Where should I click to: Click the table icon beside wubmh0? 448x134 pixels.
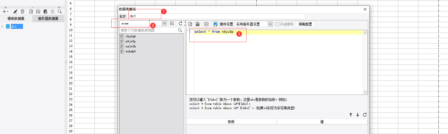click(122, 51)
